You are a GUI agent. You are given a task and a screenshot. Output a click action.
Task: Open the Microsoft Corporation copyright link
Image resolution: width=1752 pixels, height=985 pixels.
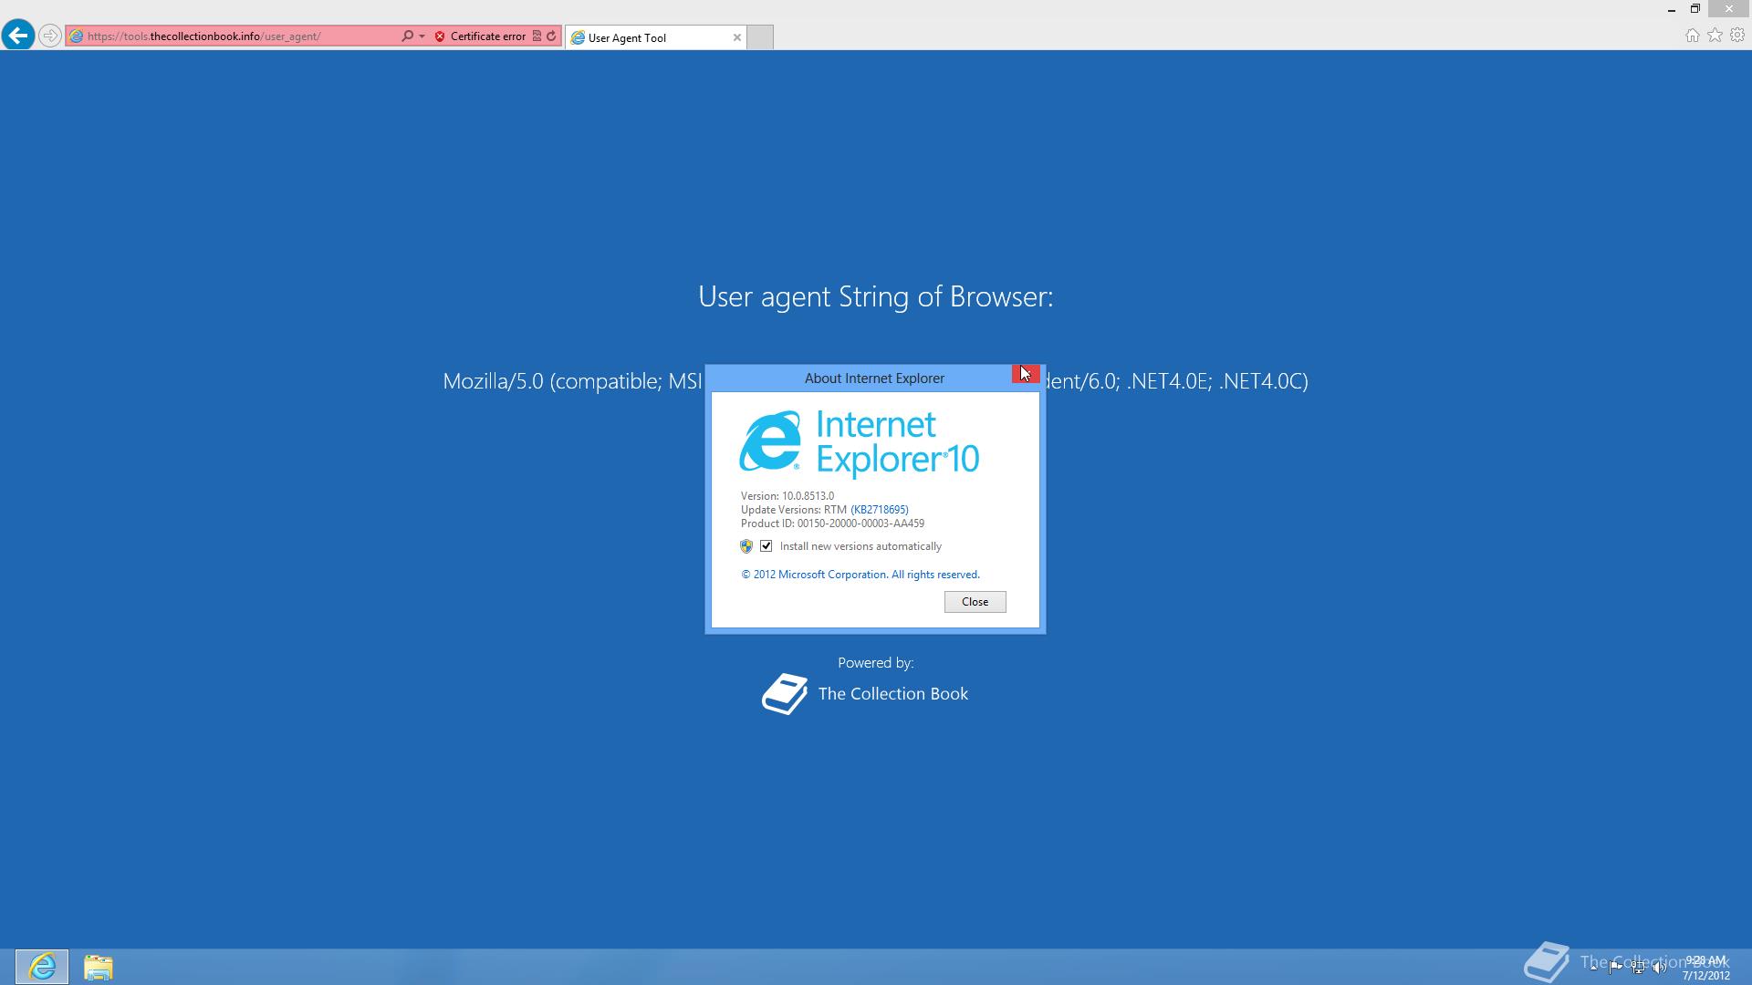860,575
